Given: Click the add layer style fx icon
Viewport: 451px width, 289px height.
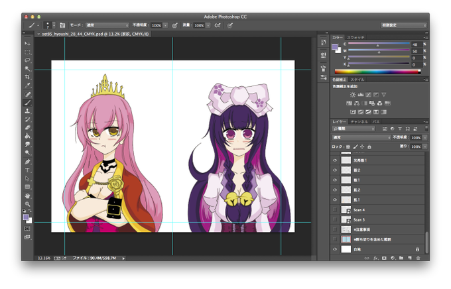Looking at the screenshot, I should tap(375, 258).
